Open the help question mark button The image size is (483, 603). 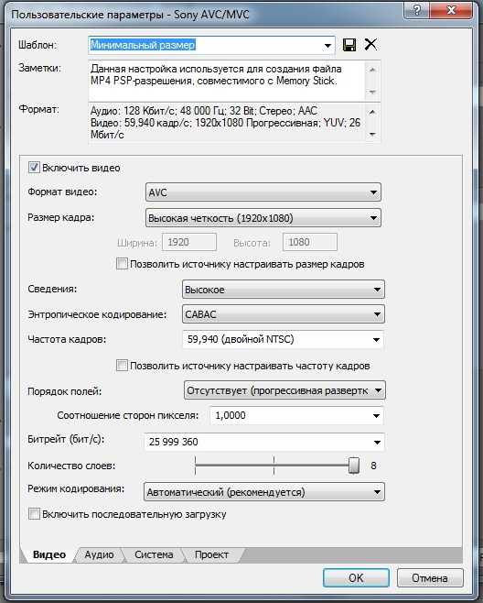(416, 9)
